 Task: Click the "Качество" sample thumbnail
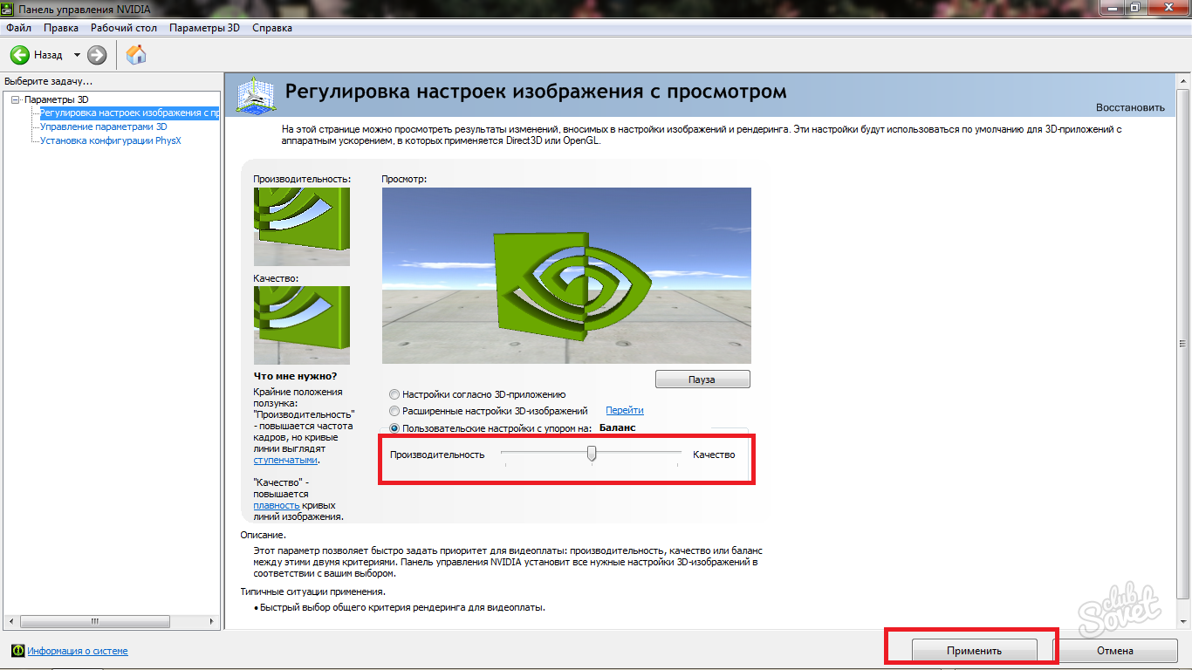point(301,325)
